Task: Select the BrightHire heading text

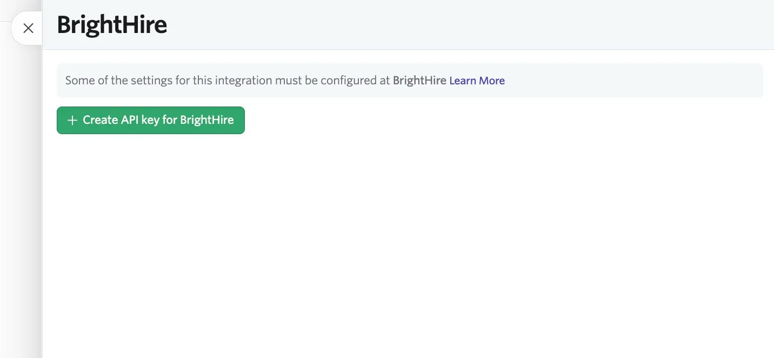Action: 112,25
